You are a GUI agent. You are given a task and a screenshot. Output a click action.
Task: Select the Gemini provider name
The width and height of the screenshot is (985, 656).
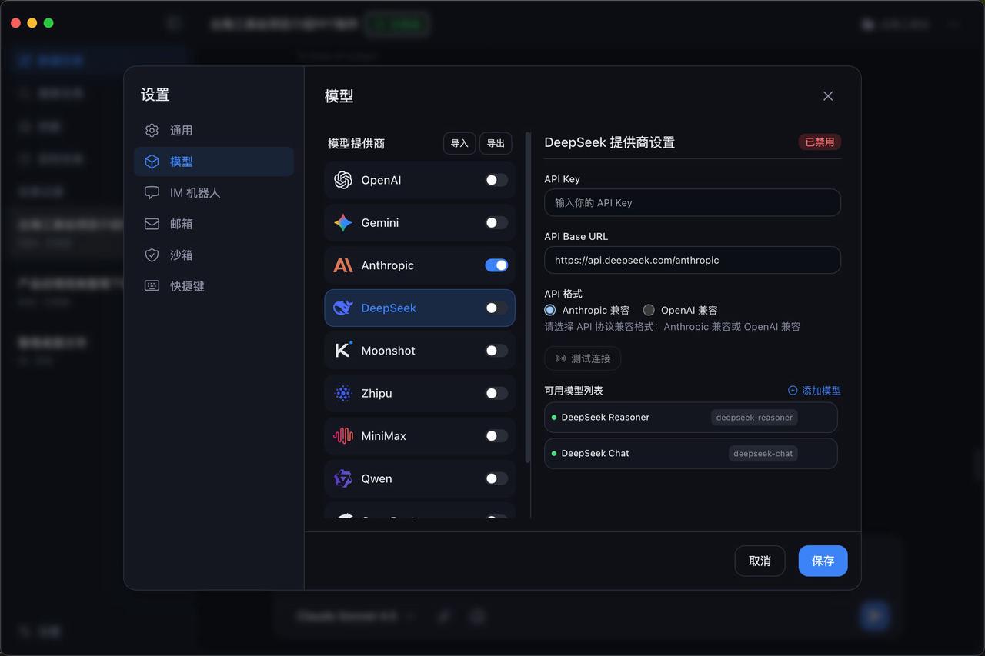[380, 223]
